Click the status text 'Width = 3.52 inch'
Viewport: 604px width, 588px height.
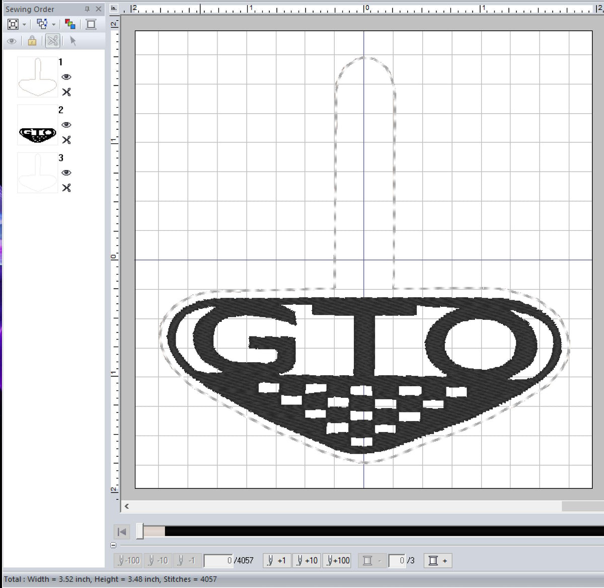pos(58,579)
